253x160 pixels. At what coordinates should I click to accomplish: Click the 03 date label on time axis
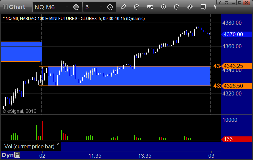click(x=211, y=156)
